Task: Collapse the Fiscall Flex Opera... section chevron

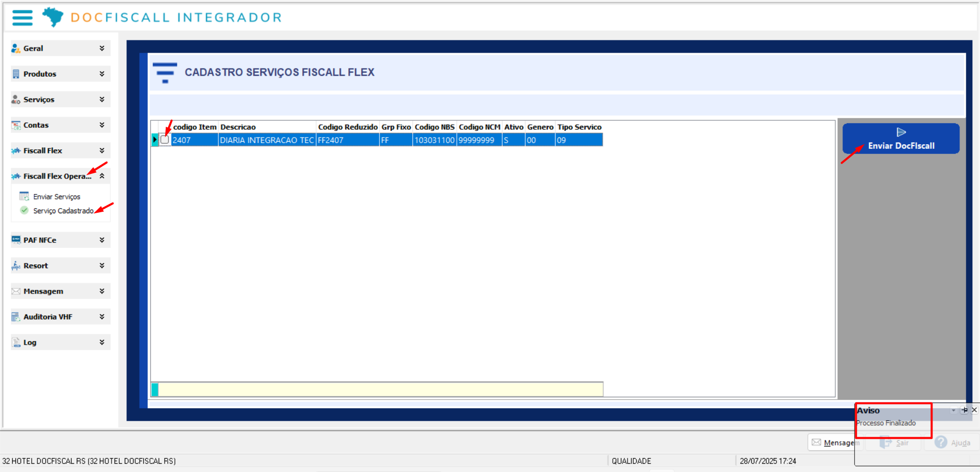Action: [x=102, y=176]
